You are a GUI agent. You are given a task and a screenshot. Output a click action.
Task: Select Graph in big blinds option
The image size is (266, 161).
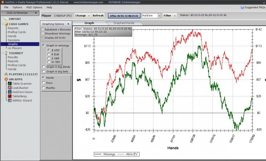pyautogui.click(x=44, y=67)
